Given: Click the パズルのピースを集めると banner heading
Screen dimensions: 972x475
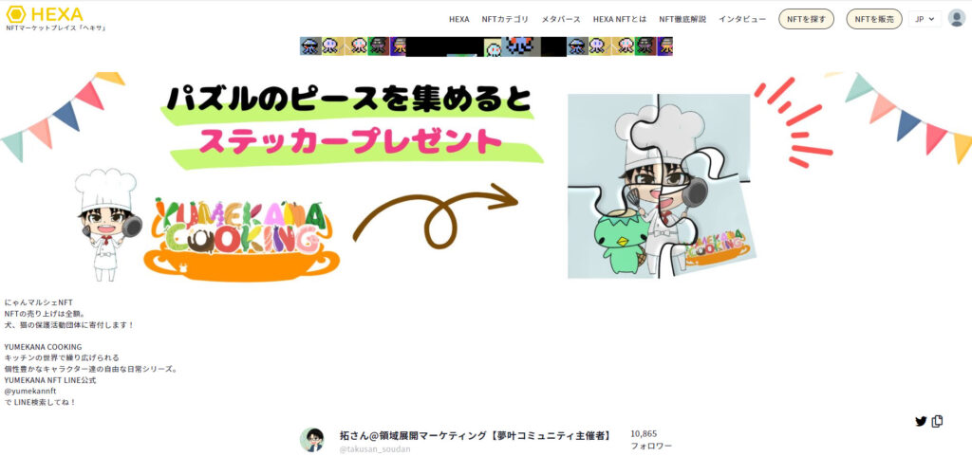Looking at the screenshot, I should click(x=349, y=100).
